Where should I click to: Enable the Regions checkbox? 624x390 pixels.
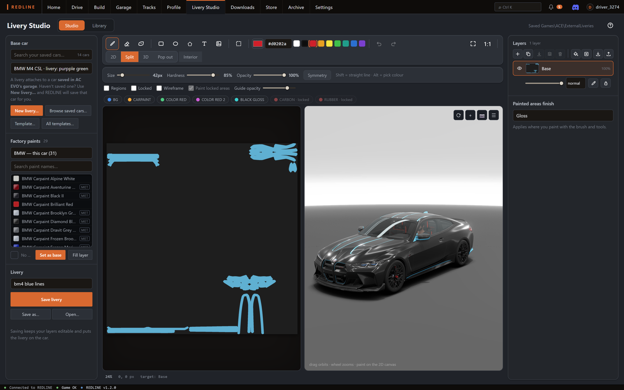[x=106, y=88]
